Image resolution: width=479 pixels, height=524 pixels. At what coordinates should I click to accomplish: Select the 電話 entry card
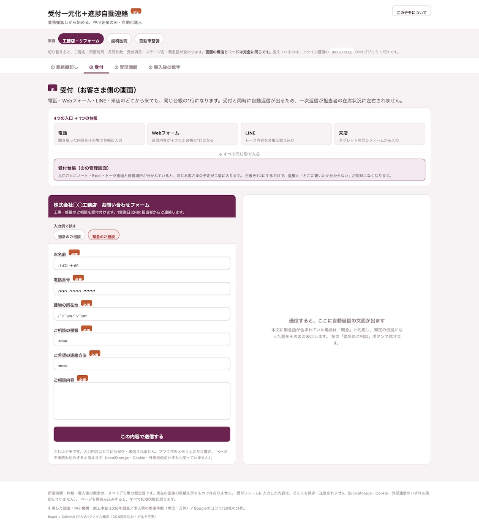pyautogui.click(x=99, y=134)
